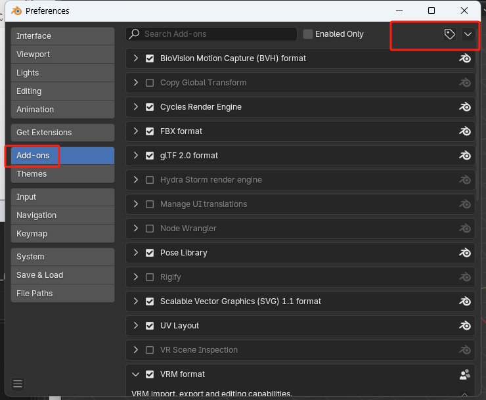Image resolution: width=486 pixels, height=400 pixels.
Task: Disable the glTF 2.0 format add-on
Action: (150, 156)
